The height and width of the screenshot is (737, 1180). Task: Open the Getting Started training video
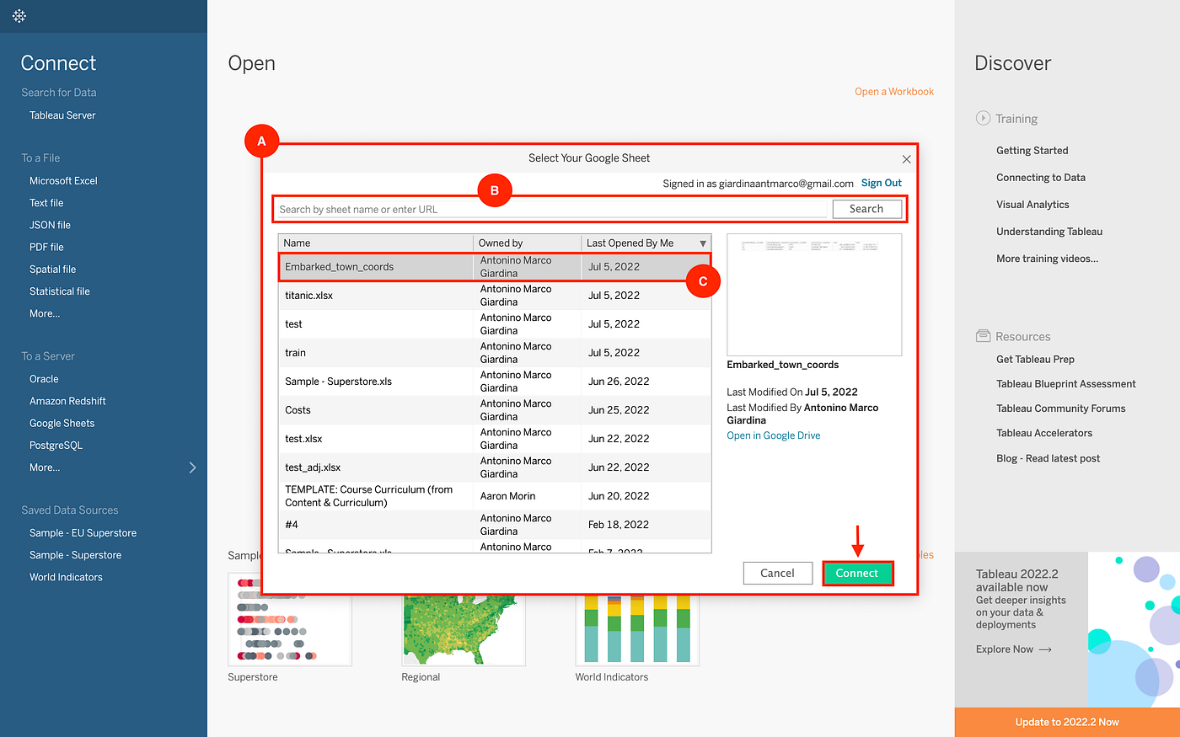tap(1032, 150)
